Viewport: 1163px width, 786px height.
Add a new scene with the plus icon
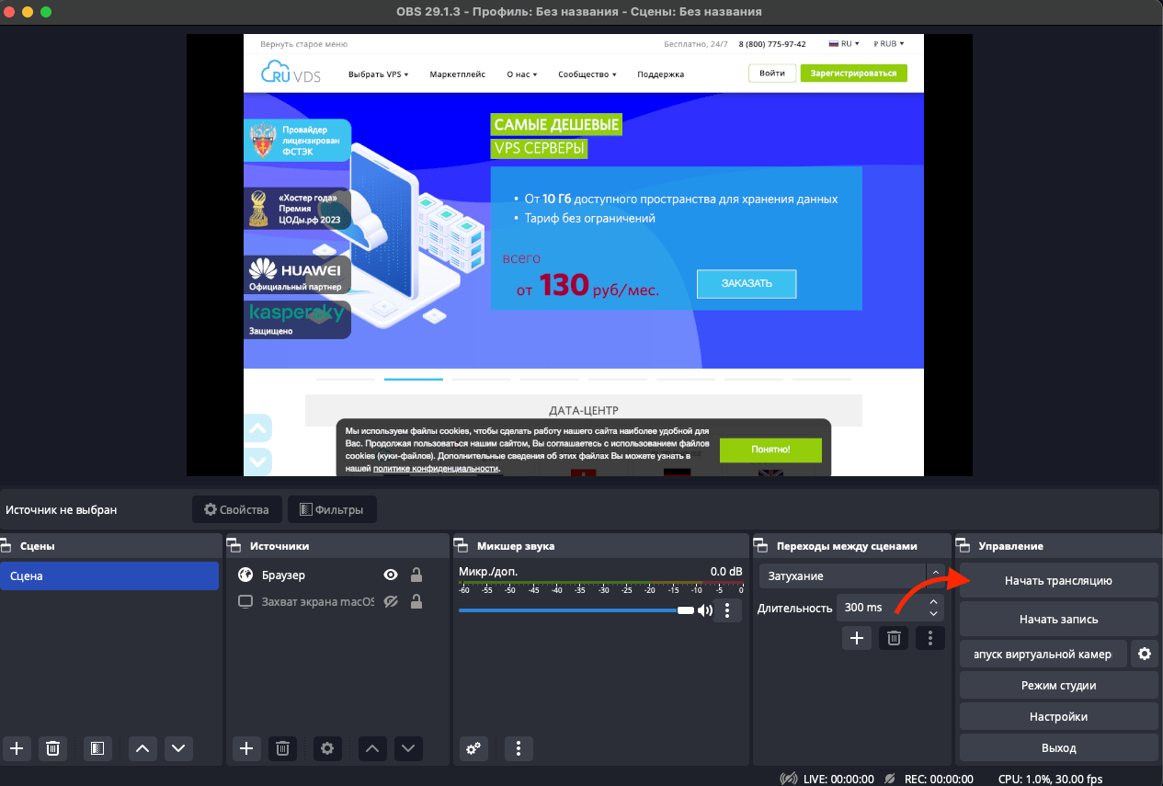[17, 748]
